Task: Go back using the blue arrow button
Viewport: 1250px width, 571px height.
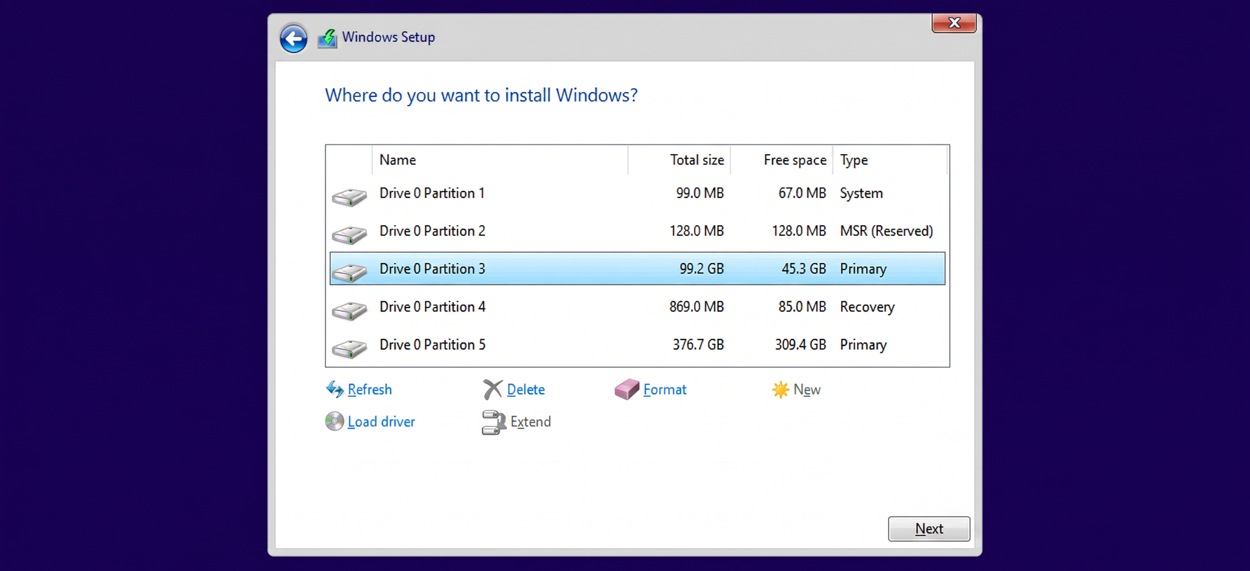Action: (x=293, y=39)
